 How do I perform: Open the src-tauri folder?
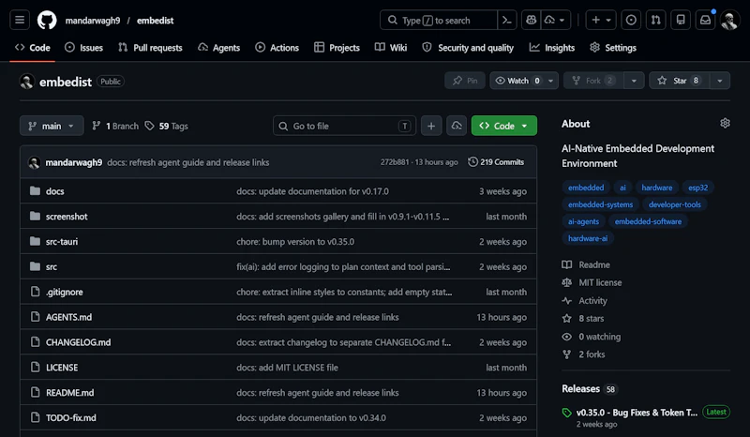62,242
